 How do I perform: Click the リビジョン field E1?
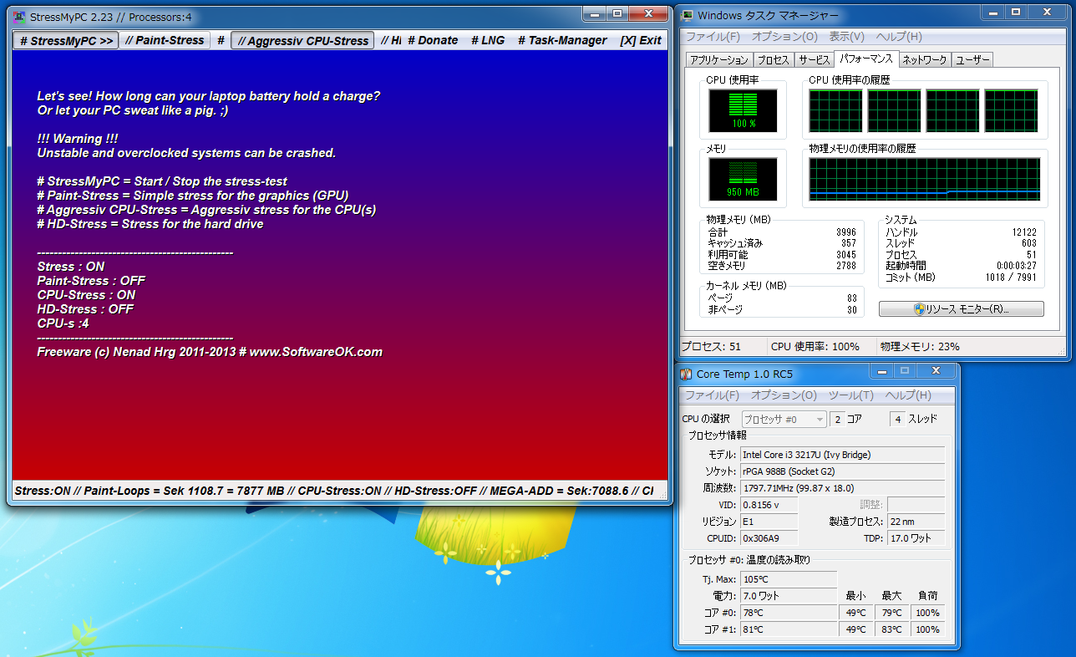pyautogui.click(x=769, y=522)
